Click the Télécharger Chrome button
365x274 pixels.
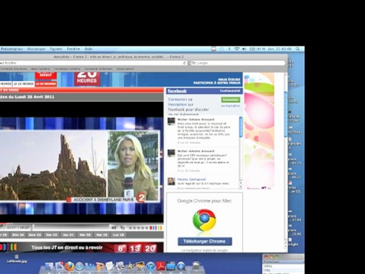pyautogui.click(x=205, y=241)
